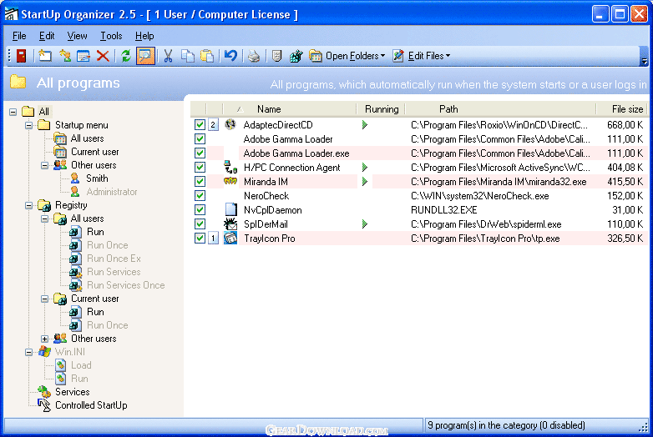Collapse the Win.INI tree node
653x437 pixels.
click(28, 352)
